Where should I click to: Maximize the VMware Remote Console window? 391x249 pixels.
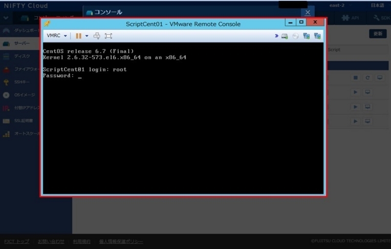(301, 22)
